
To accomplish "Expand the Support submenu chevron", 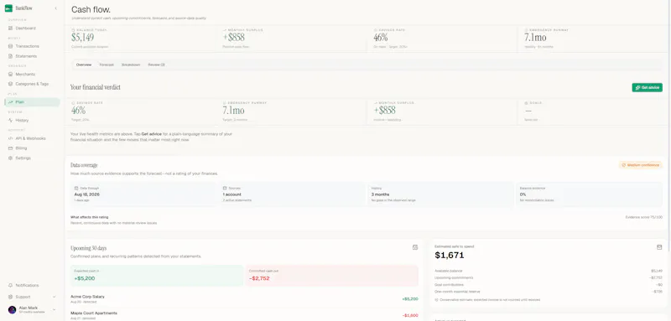I will pyautogui.click(x=54, y=297).
